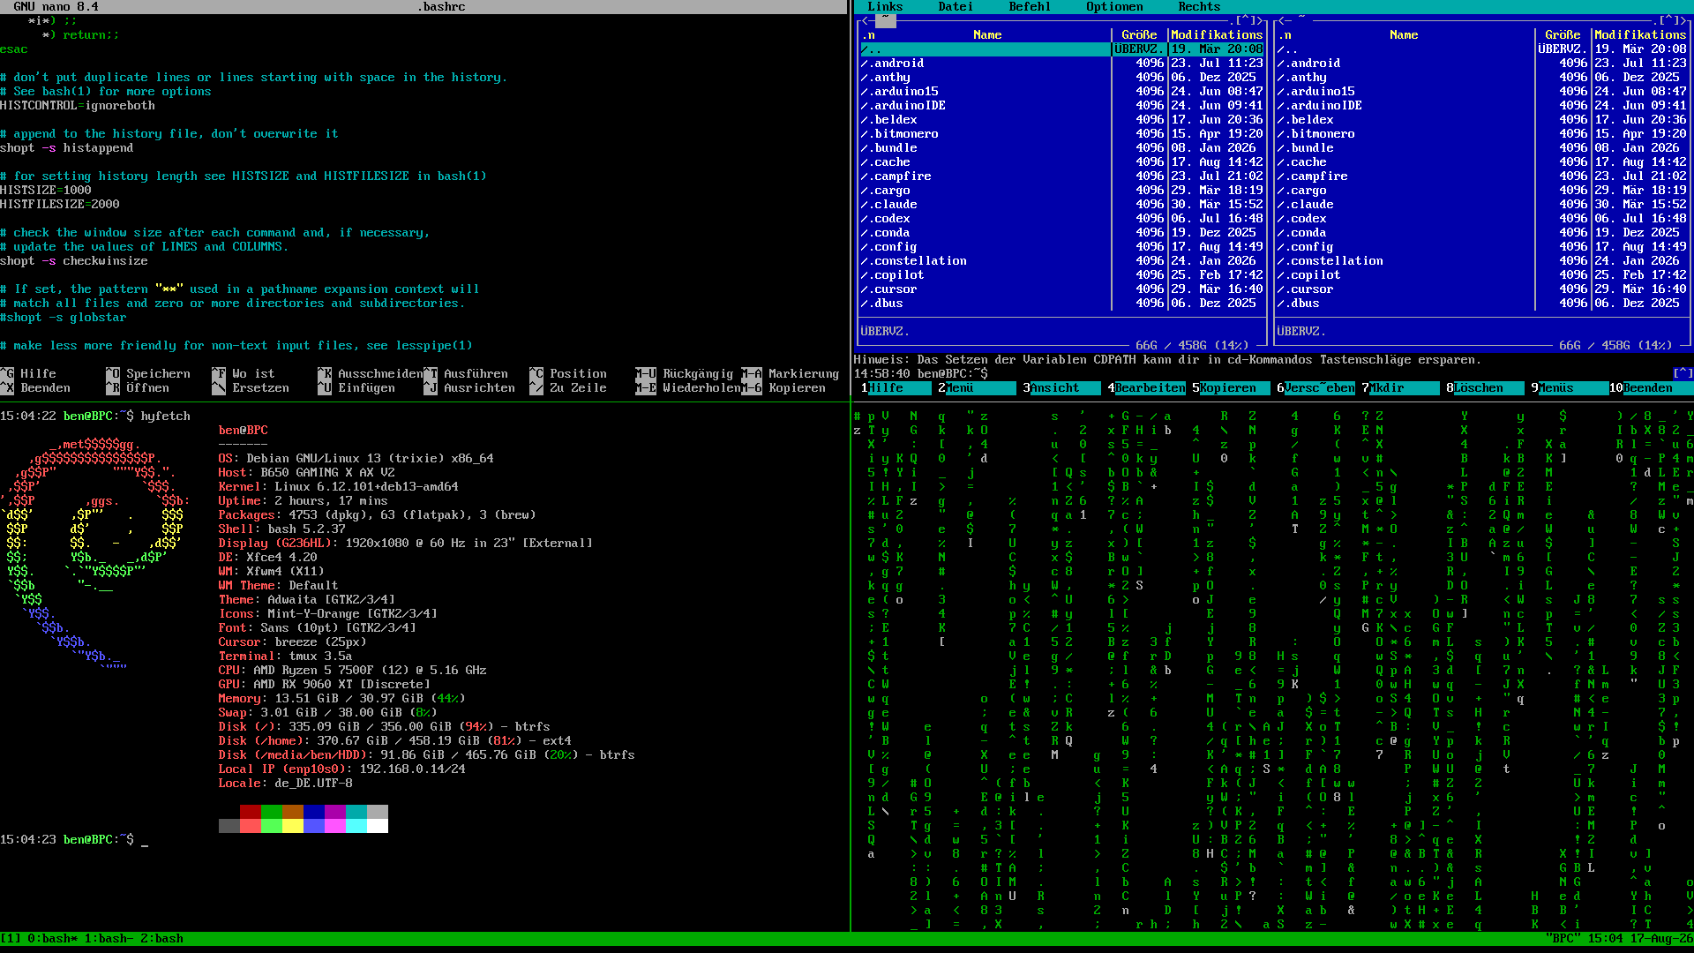Select /.anthy in the right MC panel
Viewport: 1694px width, 953px height.
(1481, 78)
